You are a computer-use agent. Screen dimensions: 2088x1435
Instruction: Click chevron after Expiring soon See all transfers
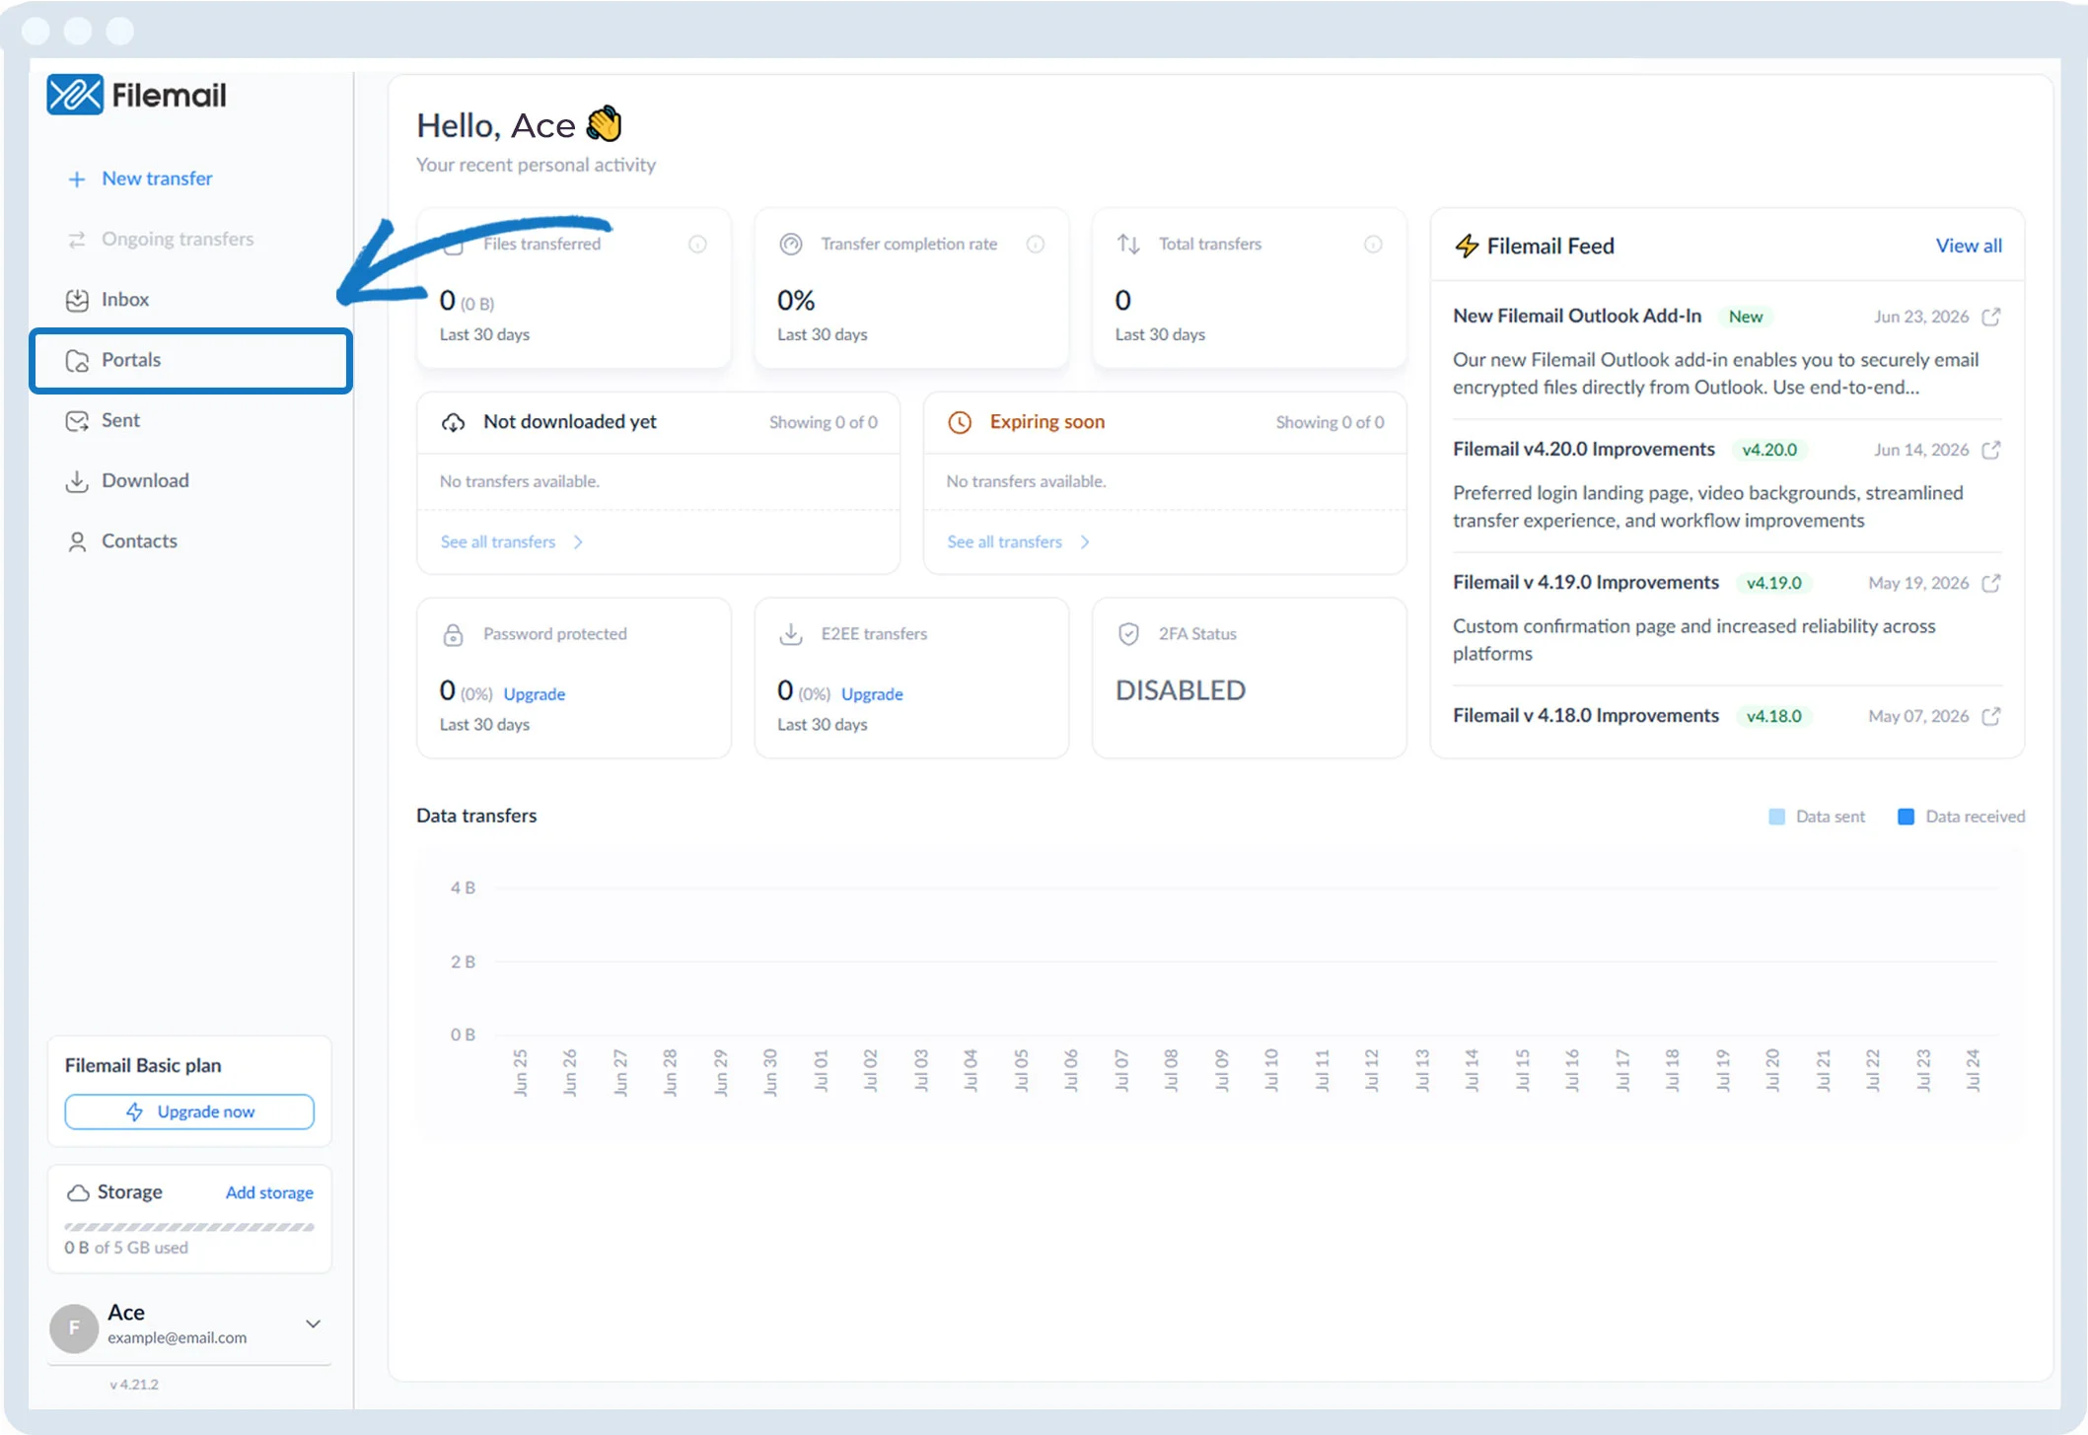pos(1086,542)
